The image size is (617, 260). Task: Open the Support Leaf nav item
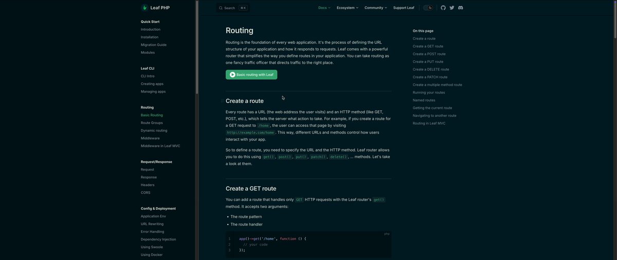click(x=404, y=8)
